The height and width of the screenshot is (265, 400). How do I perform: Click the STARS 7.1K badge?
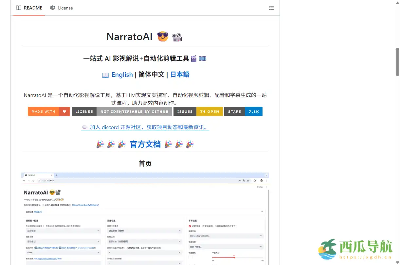coord(244,111)
